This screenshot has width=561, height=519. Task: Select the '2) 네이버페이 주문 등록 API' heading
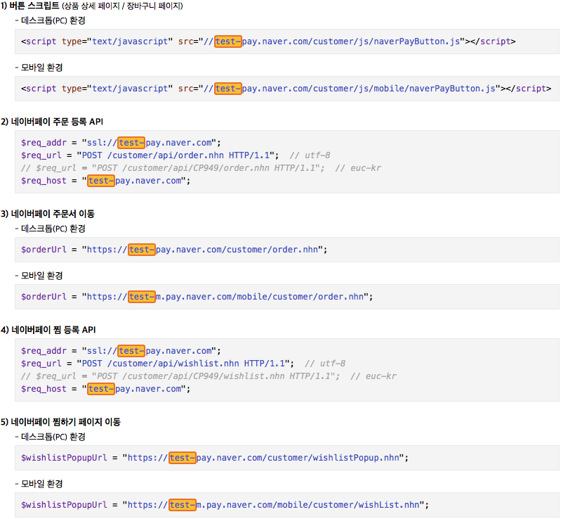(x=52, y=122)
